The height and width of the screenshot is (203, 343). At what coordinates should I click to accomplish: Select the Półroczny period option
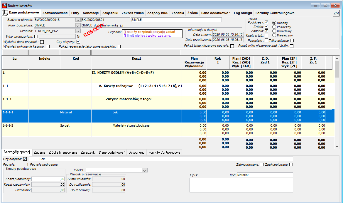274,27
